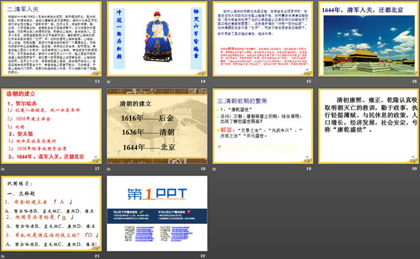Select slide 13 titled 二.清军入关
This screenshot has height=259, width=420.
(x=52, y=40)
